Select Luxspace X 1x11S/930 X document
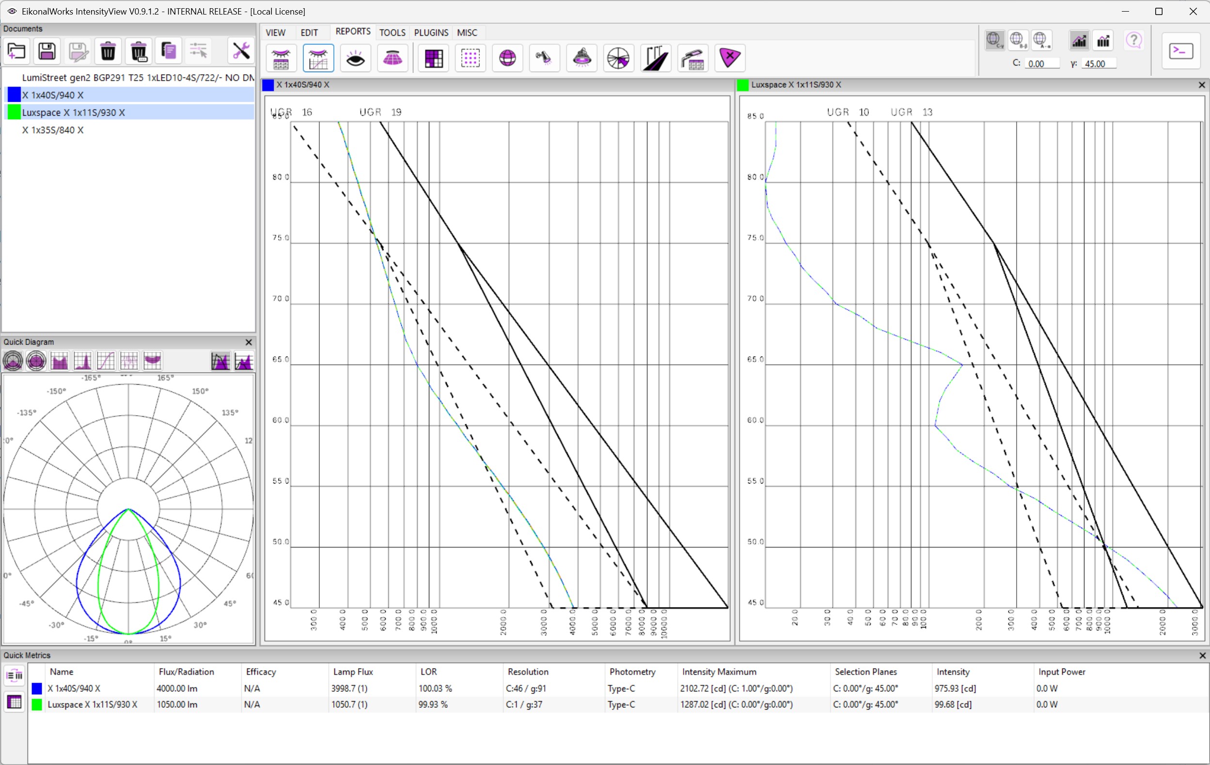Image resolution: width=1210 pixels, height=765 pixels. 130,112
